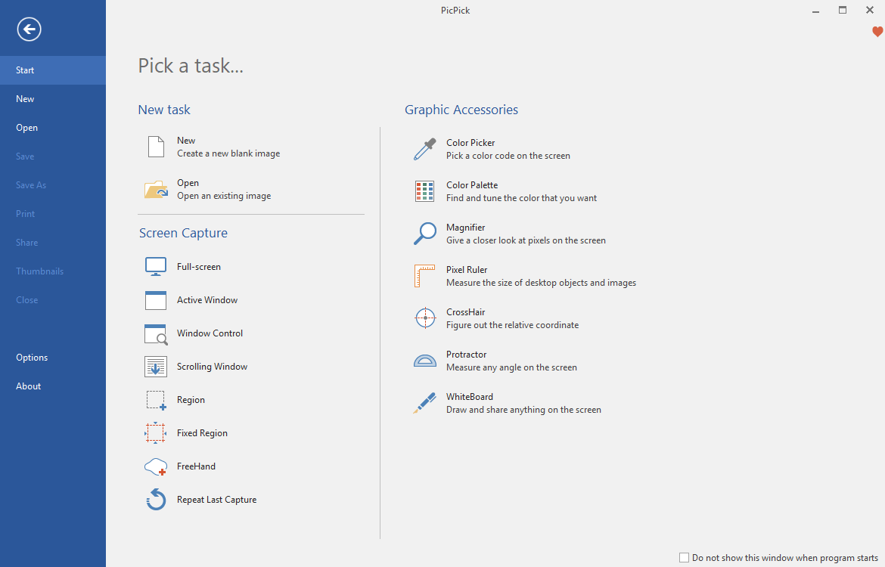Select About in the sidebar
The height and width of the screenshot is (567, 885).
click(x=53, y=386)
